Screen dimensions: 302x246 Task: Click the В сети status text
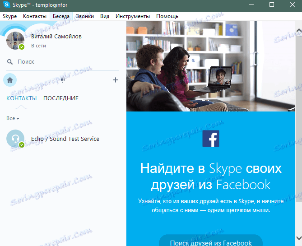click(x=38, y=46)
